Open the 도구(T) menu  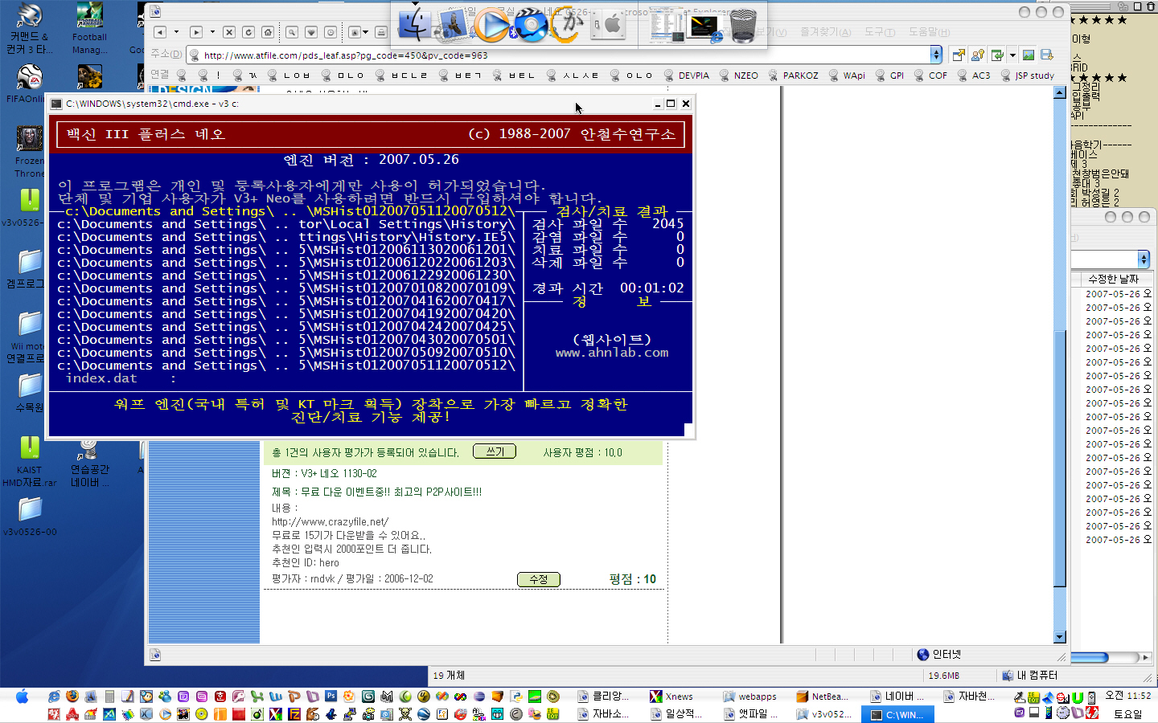[880, 32]
